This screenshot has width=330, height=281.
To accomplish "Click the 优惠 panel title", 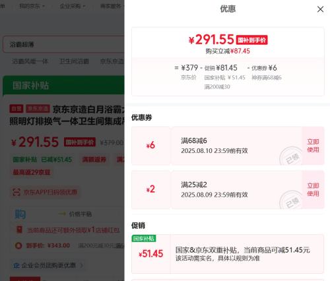I will point(228,9).
